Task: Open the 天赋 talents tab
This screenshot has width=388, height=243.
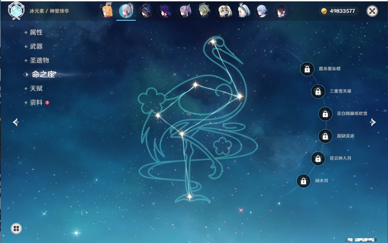Action: [x=36, y=88]
